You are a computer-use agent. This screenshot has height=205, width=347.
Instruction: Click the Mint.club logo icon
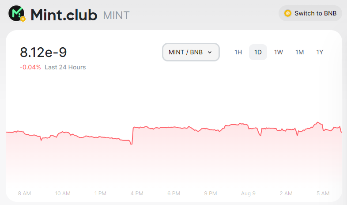(17, 14)
